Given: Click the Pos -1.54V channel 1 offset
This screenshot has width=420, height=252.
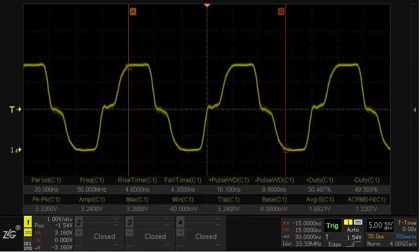Looking at the screenshot, I should [53, 225].
